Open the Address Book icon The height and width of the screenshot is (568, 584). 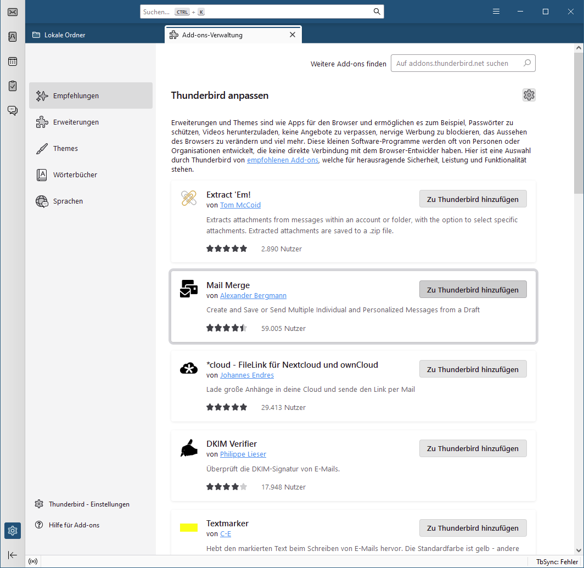pyautogui.click(x=12, y=37)
